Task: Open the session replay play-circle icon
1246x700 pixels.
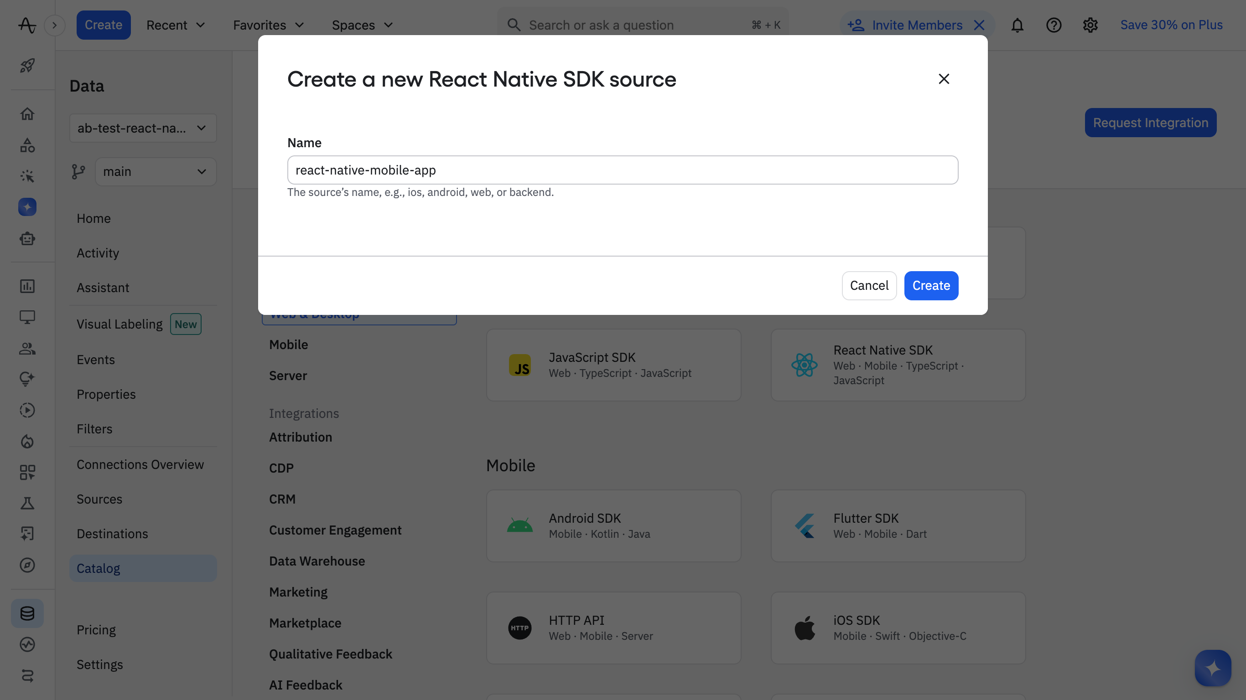Action: point(27,410)
